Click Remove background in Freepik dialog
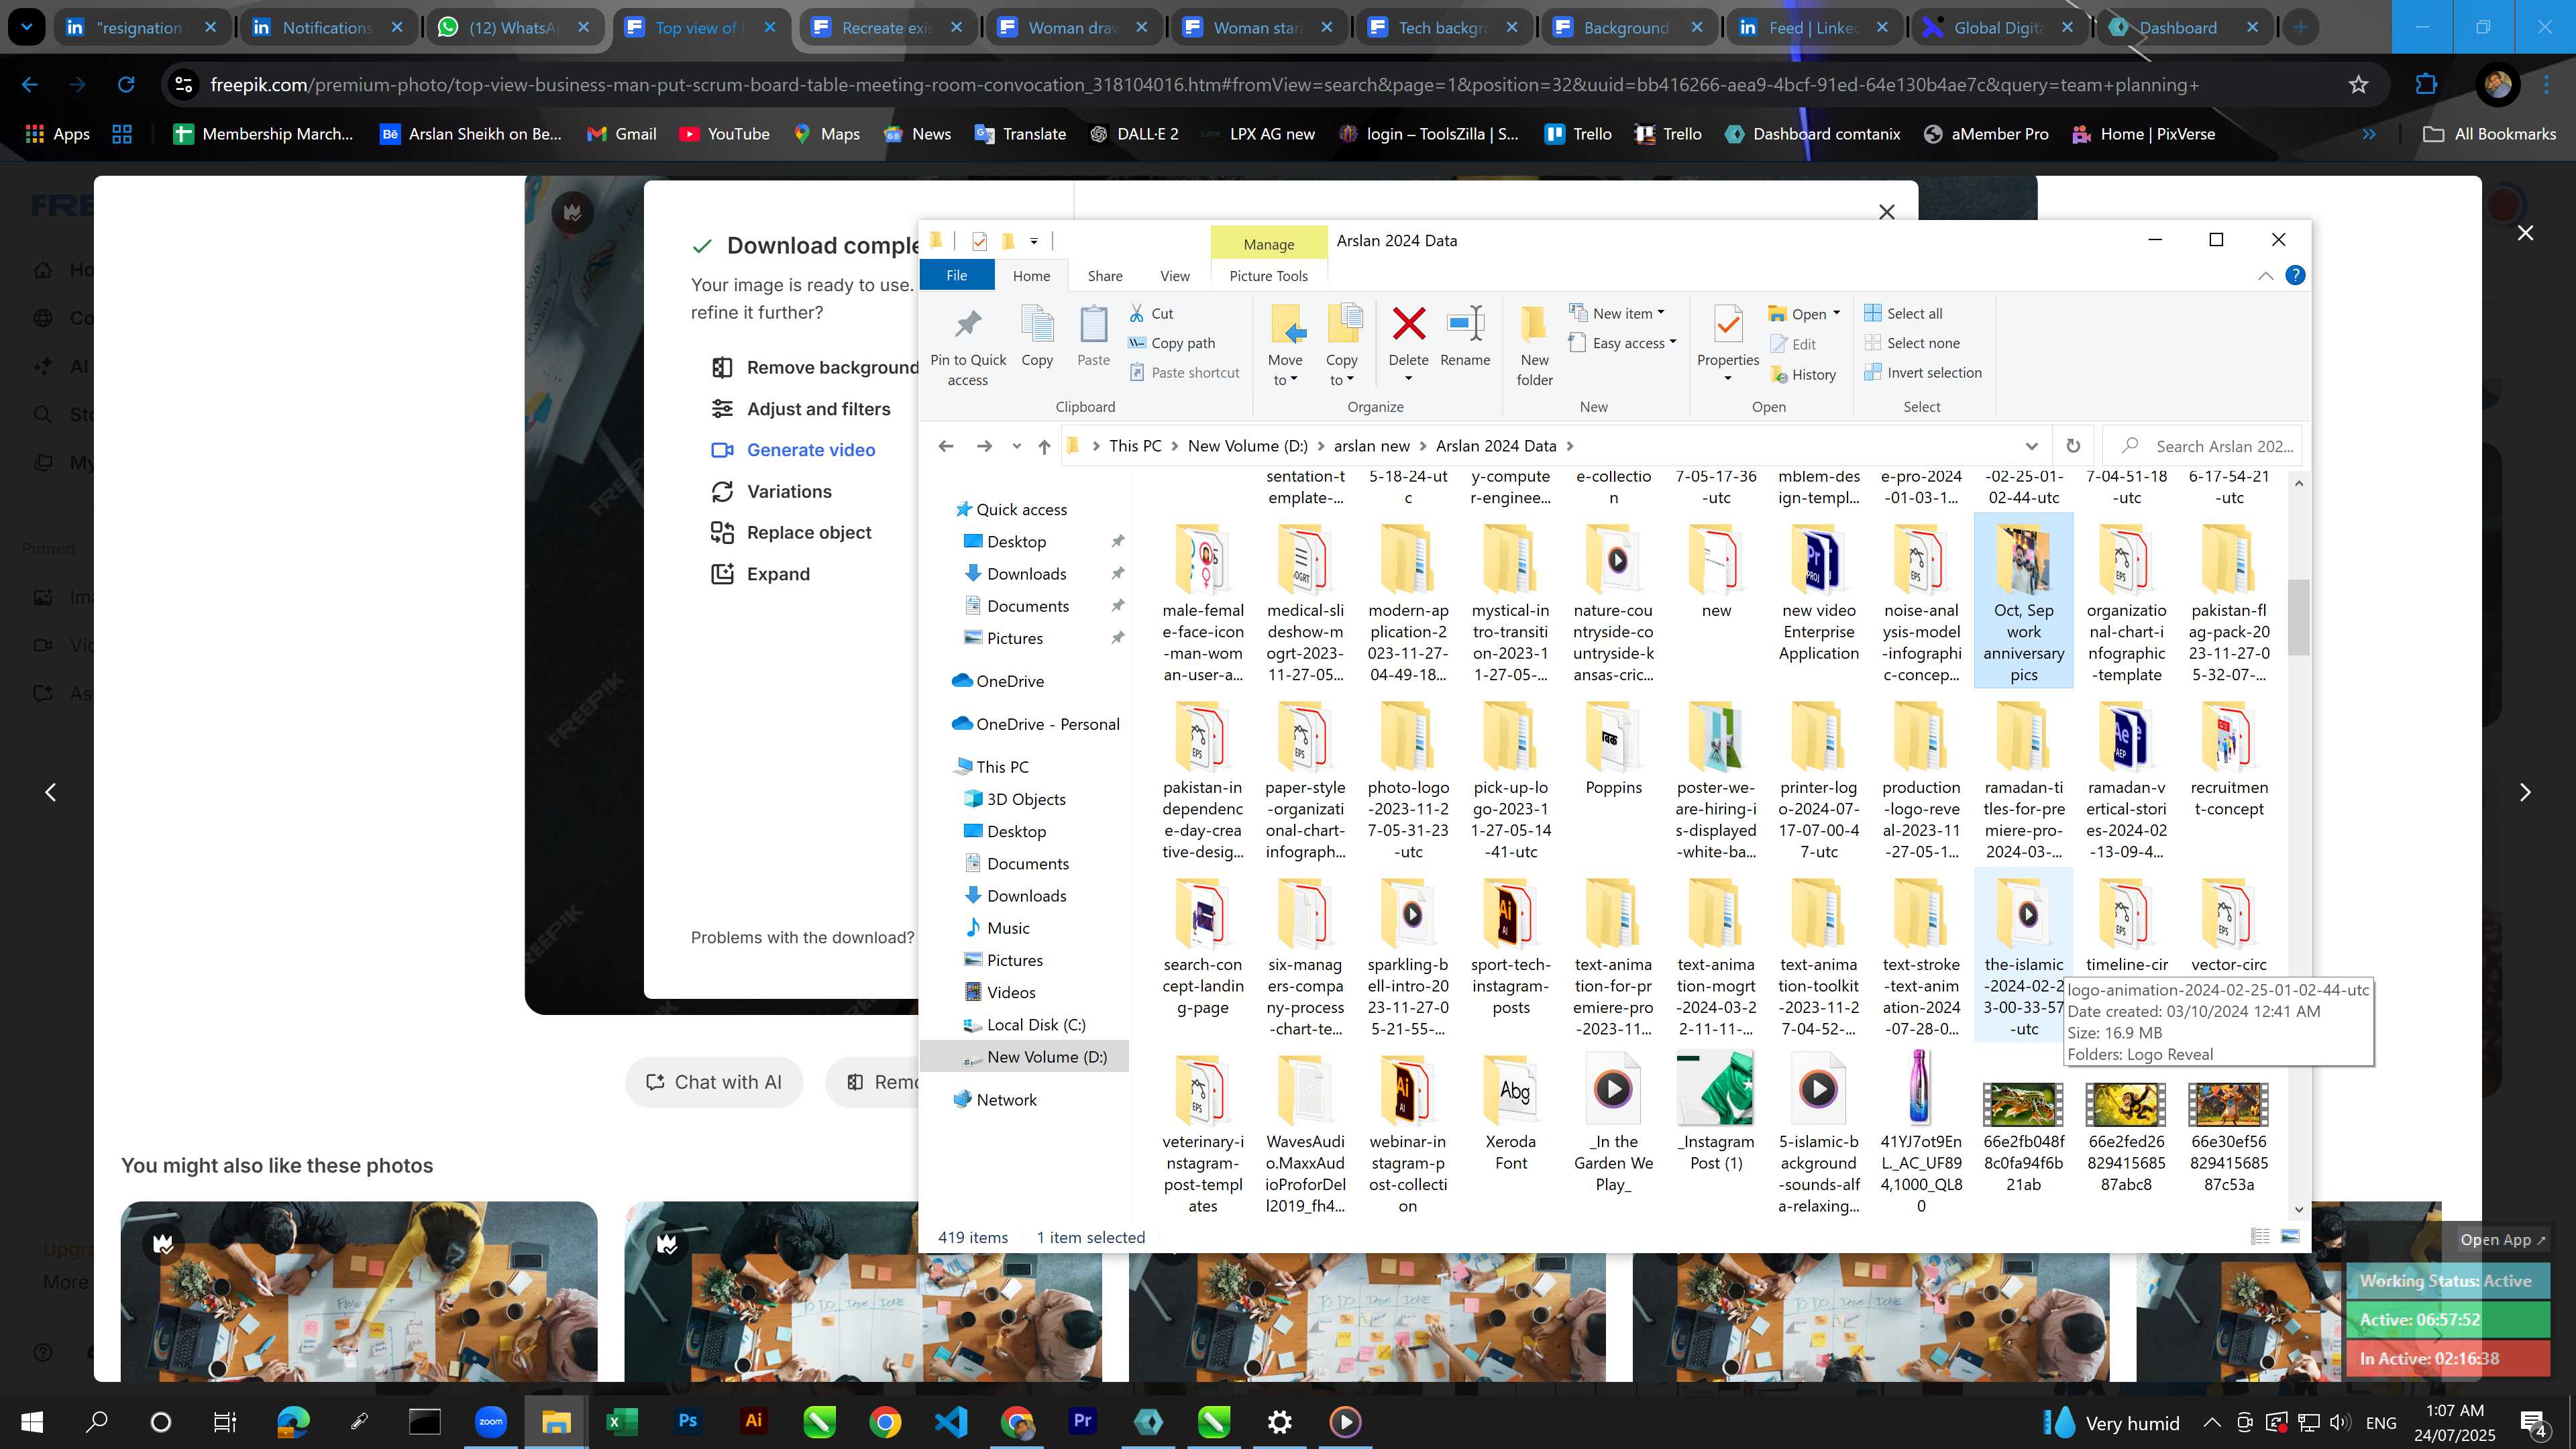 pos(814,367)
